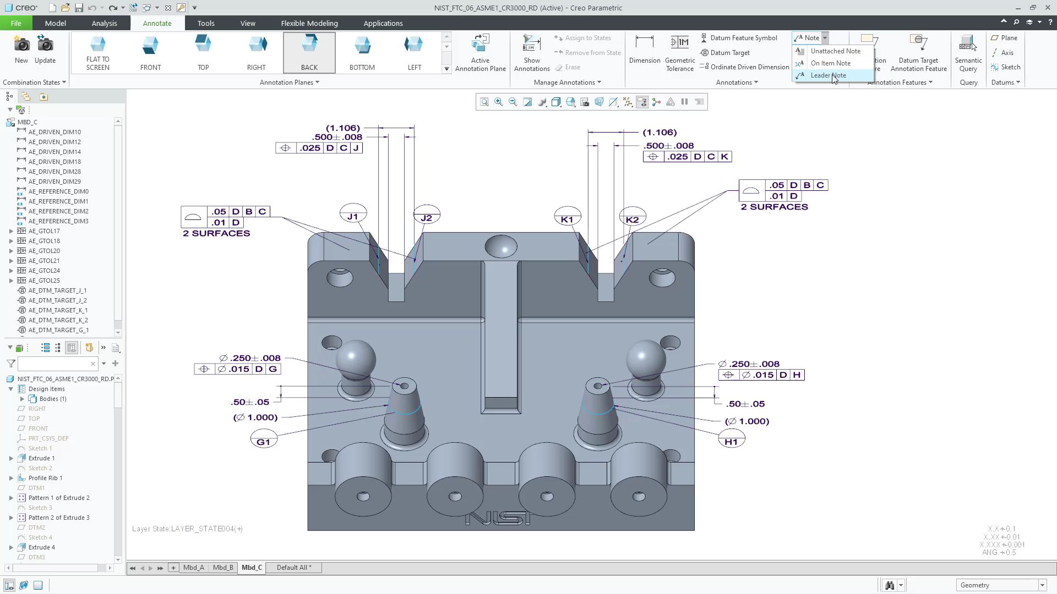This screenshot has height=594, width=1057.
Task: Open the Manage Annotations dropdown
Action: click(x=567, y=82)
